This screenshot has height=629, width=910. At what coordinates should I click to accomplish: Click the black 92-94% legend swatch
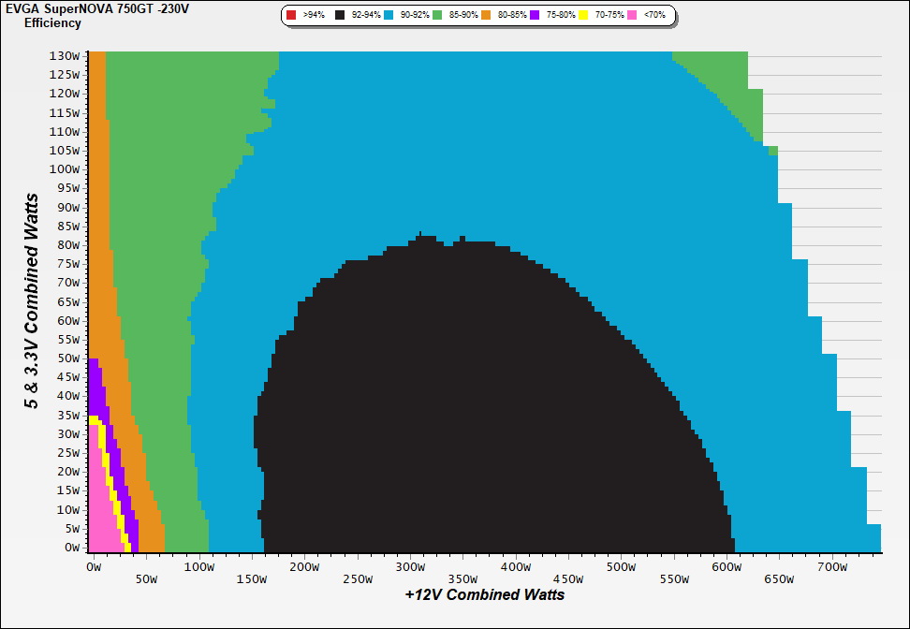[341, 16]
